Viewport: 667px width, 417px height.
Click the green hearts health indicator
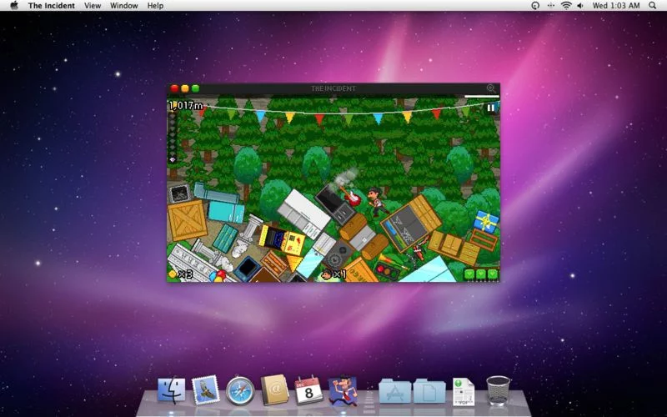pyautogui.click(x=481, y=274)
